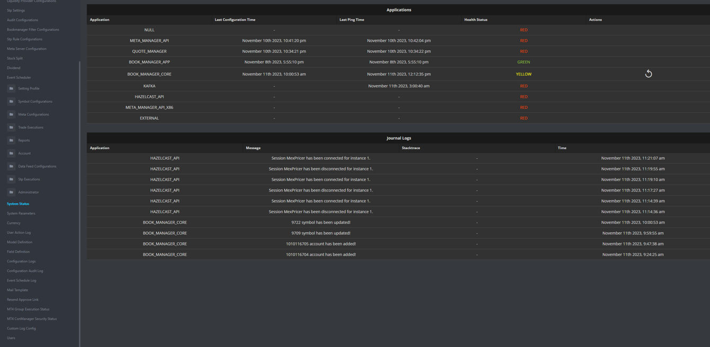Expand the Stp Executions sidebar group
The height and width of the screenshot is (347, 710).
(29, 179)
